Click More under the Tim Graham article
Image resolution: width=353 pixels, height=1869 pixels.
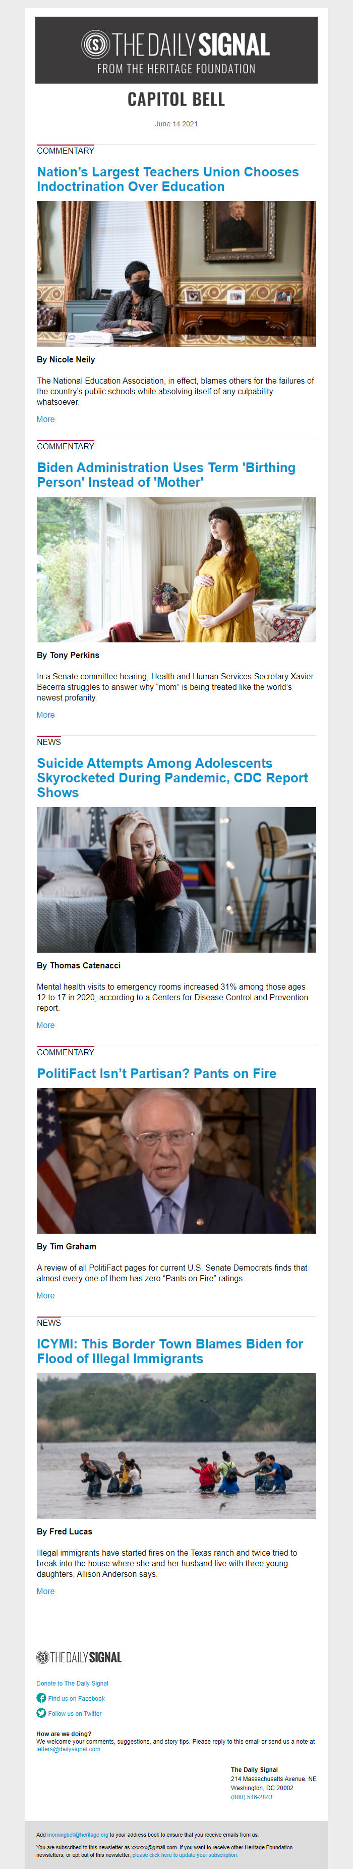point(45,1296)
